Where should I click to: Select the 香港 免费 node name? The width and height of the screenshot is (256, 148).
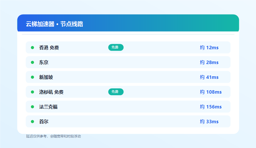coord(49,48)
